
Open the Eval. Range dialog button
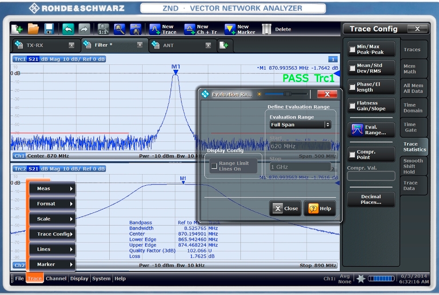371,130
